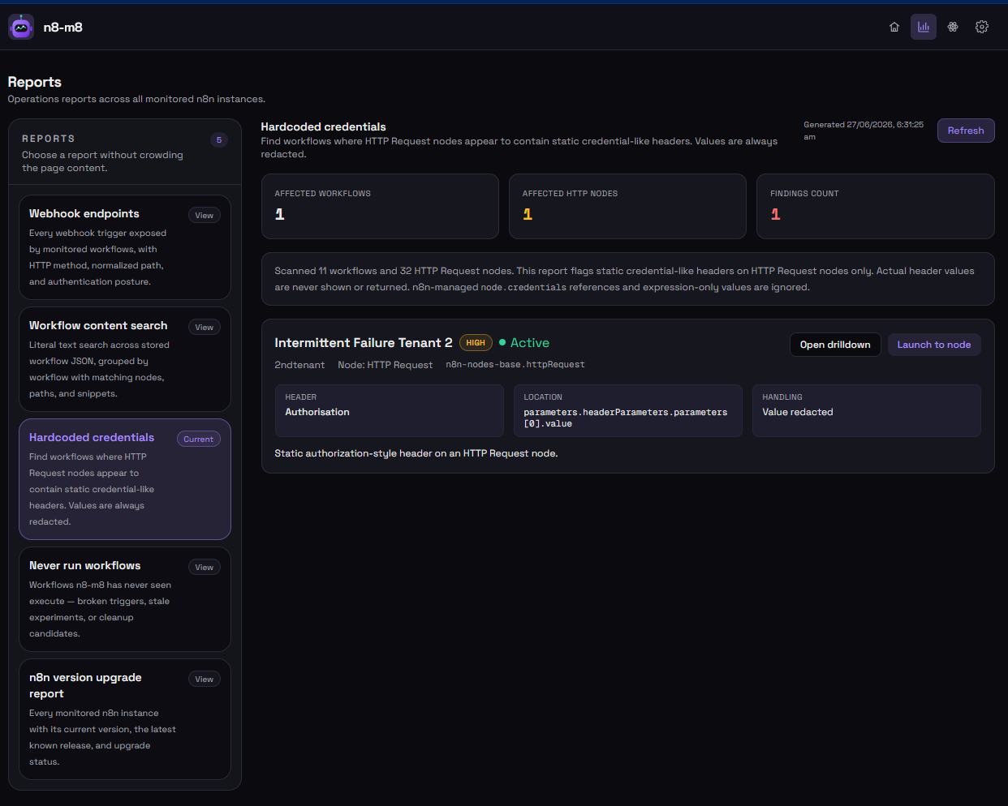Click the Scanned 11 workflows summary text

tap(625, 279)
